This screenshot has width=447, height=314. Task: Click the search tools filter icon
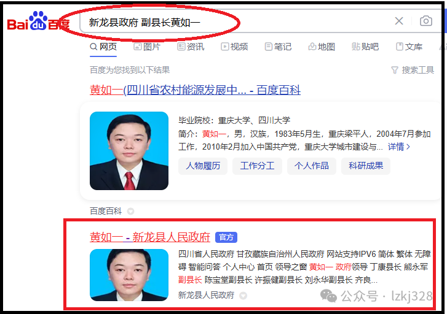[395, 70]
